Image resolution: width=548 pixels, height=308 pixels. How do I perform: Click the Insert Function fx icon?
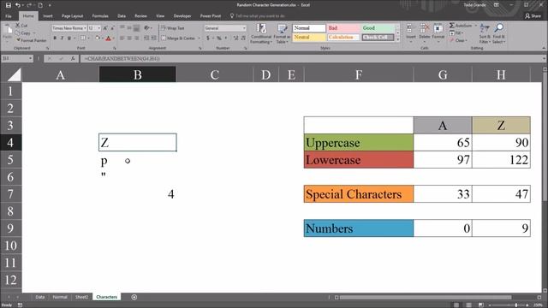tap(72, 59)
